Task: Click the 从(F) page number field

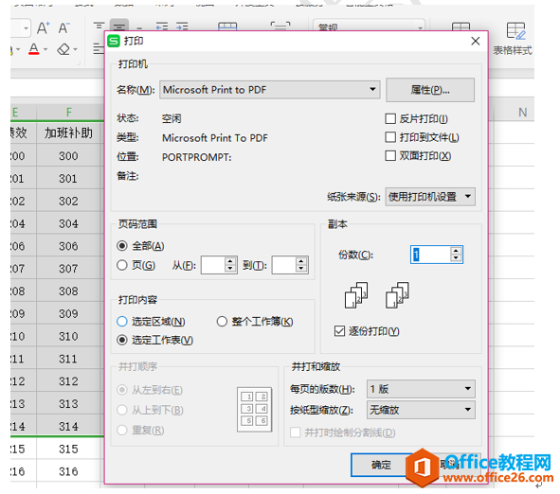Action: (x=213, y=265)
